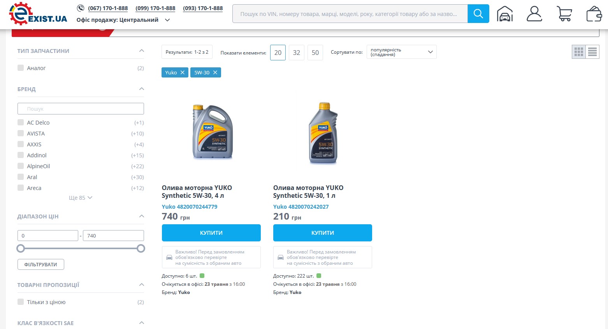Check the AC Delco brand checkbox
This screenshot has height=329, width=608.
tap(21, 122)
